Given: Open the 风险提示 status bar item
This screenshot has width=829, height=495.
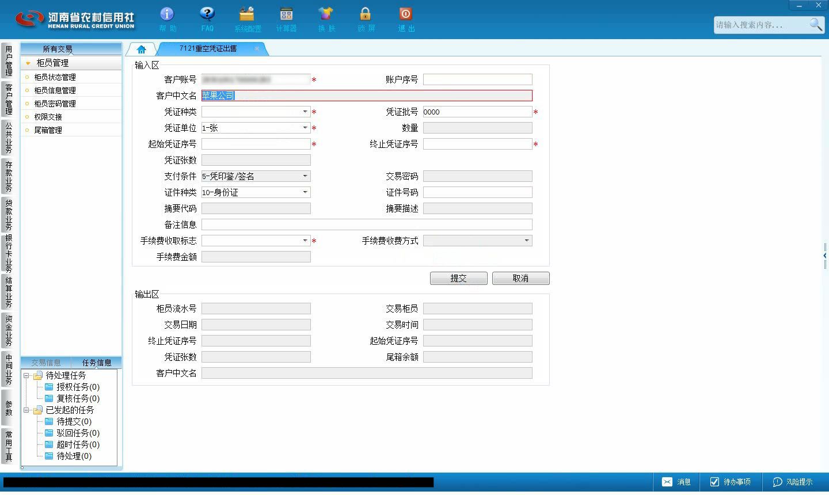Looking at the screenshot, I should [793, 482].
